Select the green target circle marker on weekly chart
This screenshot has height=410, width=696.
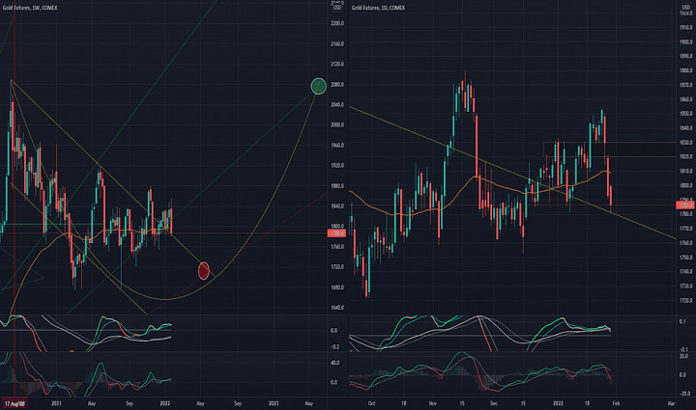(318, 86)
